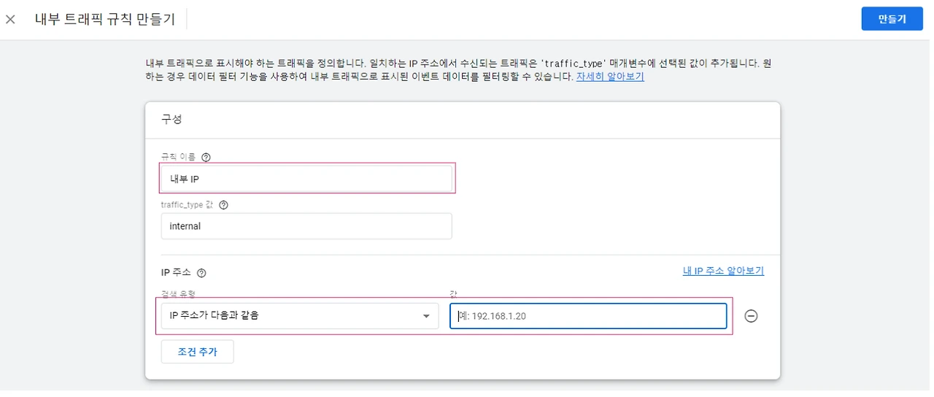934x397 pixels.
Task: Remove the IP condition with minus icon
Action: click(751, 316)
